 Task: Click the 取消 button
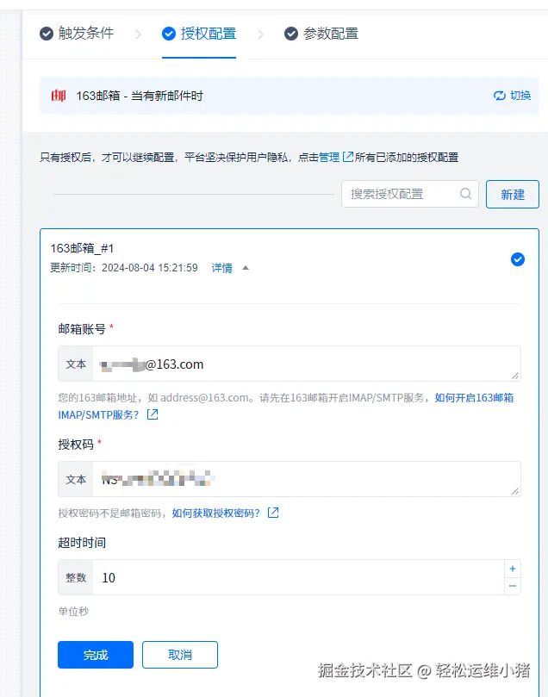tap(180, 654)
